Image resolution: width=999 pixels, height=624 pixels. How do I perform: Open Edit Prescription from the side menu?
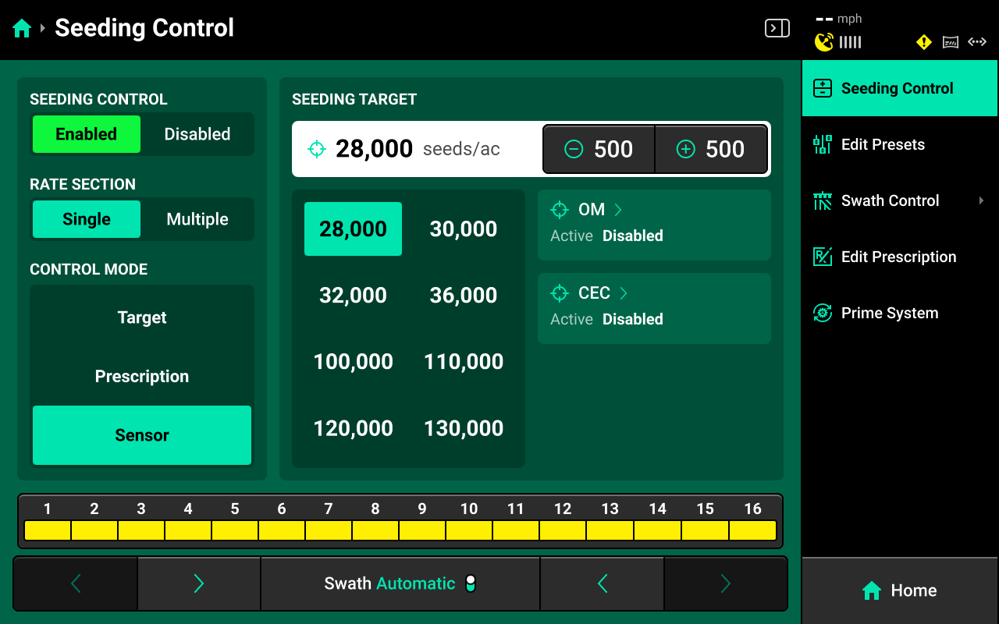point(899,257)
